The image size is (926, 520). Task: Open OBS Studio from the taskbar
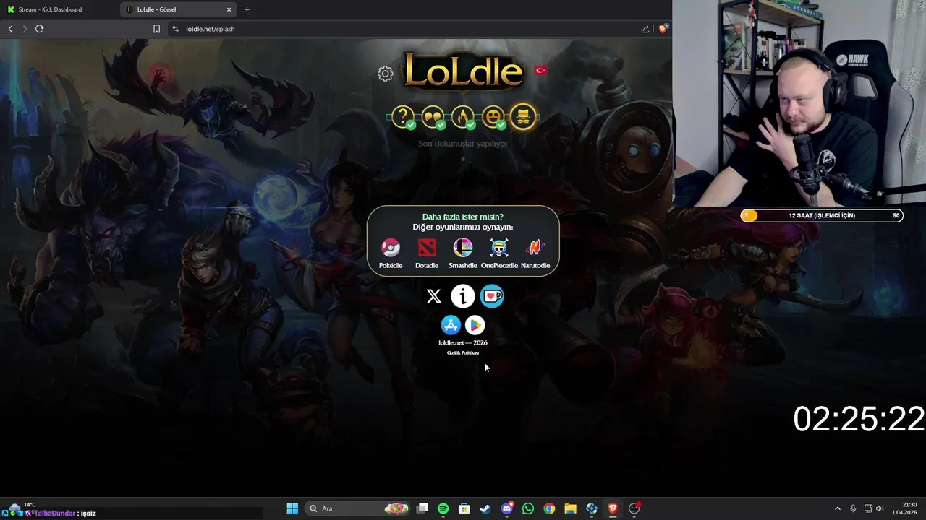(x=634, y=508)
